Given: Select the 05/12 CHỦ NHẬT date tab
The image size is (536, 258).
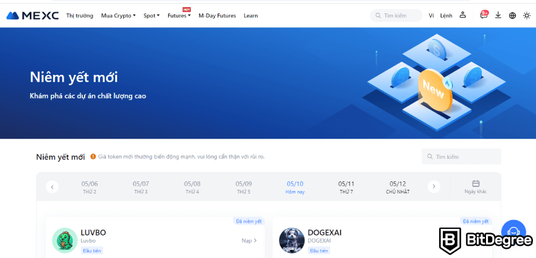Looking at the screenshot, I should click(x=398, y=187).
